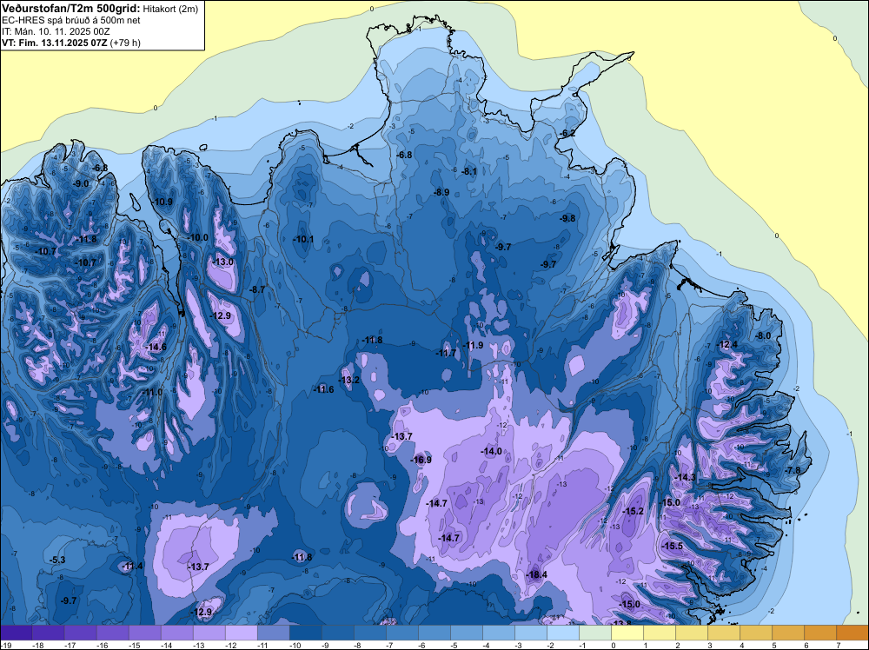Click the -7.8 temperature label
This screenshot has height=650, width=869.
click(793, 470)
